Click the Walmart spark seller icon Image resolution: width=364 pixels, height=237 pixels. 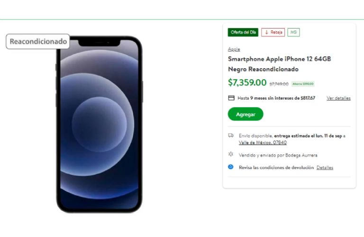pyautogui.click(x=231, y=154)
